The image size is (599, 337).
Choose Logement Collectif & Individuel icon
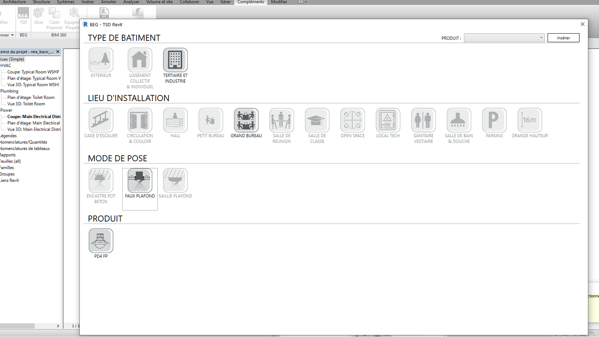tap(140, 60)
